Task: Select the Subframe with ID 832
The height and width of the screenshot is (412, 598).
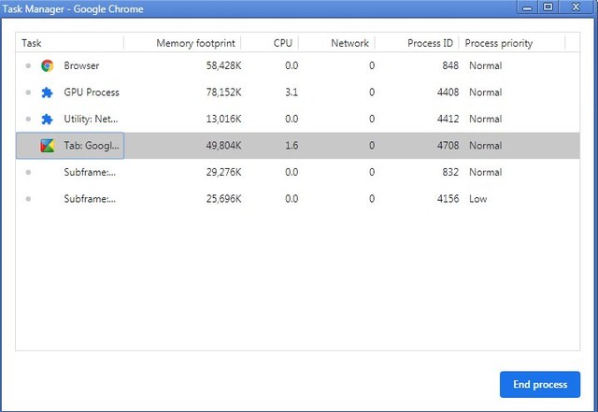Action: (280, 172)
